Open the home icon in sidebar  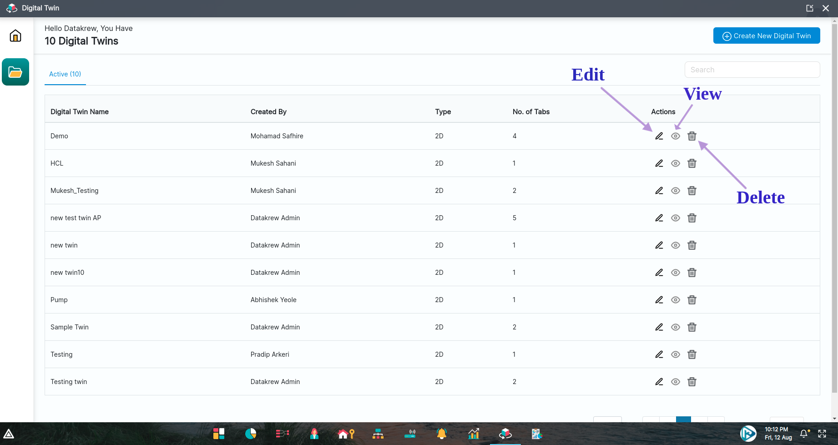pos(15,35)
